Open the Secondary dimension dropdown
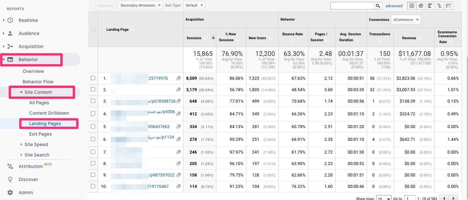The height and width of the screenshot is (200, 468). point(141,5)
